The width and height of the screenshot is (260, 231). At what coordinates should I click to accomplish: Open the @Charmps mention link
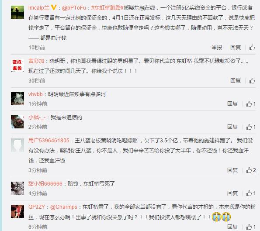(x=64, y=207)
